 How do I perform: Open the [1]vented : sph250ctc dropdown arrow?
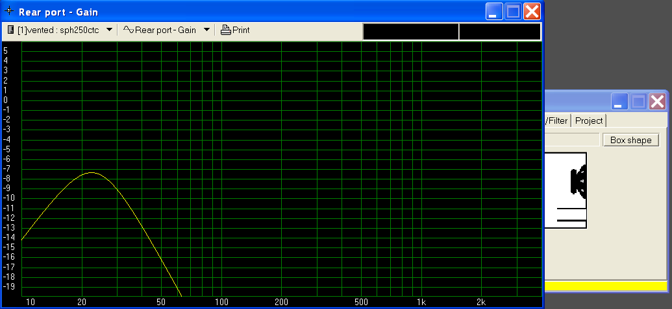[x=109, y=30]
